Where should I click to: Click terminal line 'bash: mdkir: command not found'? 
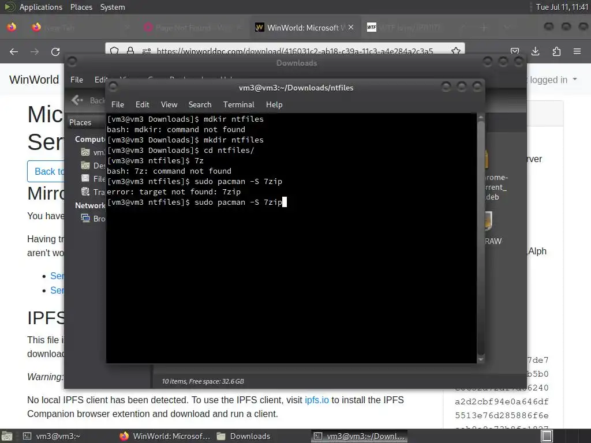(176, 130)
